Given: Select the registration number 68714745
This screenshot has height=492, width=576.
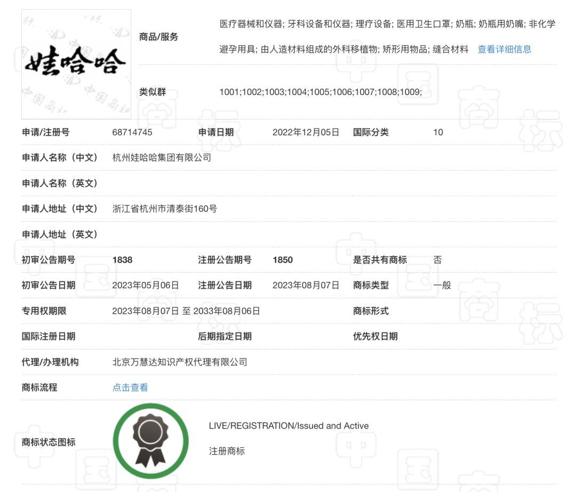Looking at the screenshot, I should click(x=132, y=132).
